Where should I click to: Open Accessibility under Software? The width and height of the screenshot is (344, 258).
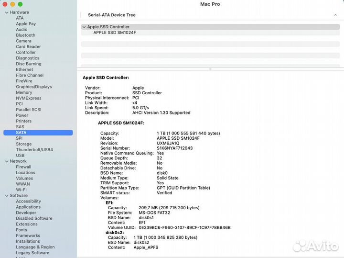point(28,201)
